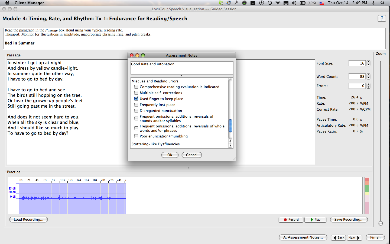Open the Apple menu

click(7, 3)
